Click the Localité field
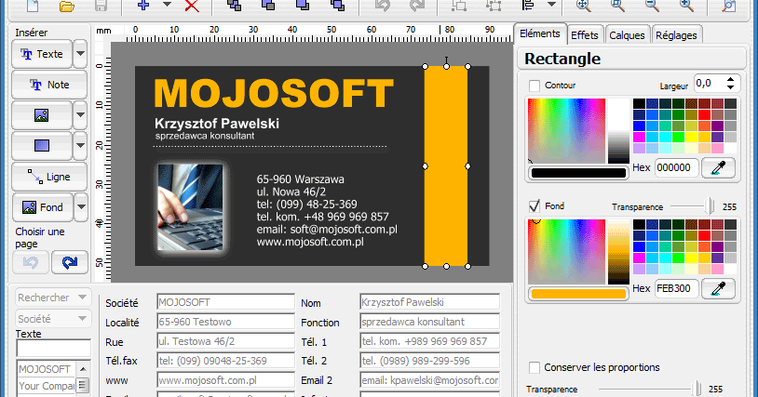This screenshot has width=758, height=397. coord(225,322)
